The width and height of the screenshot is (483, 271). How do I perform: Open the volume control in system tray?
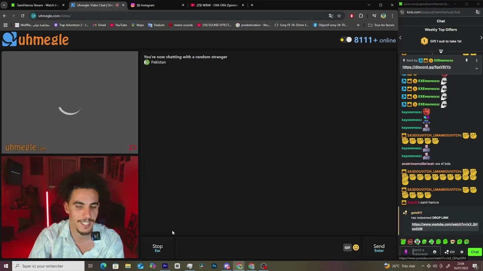[x=435, y=266]
